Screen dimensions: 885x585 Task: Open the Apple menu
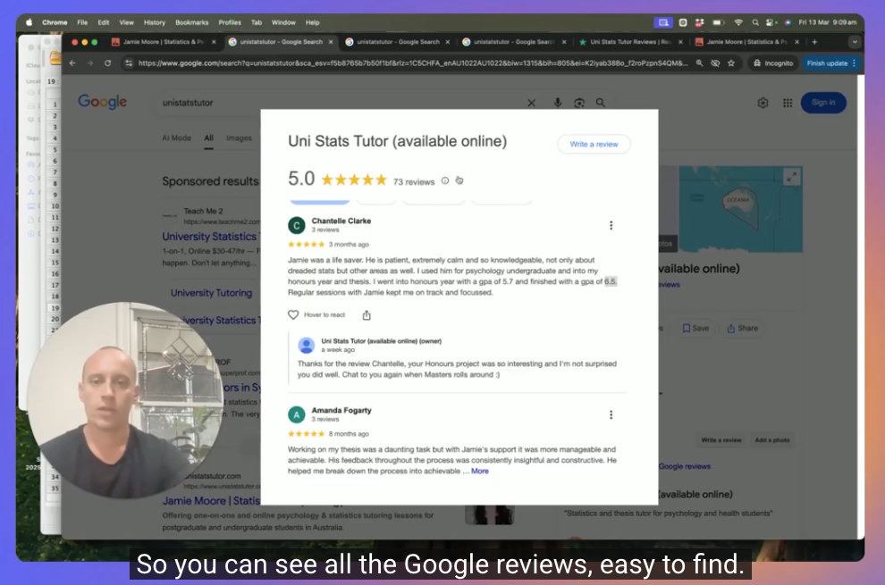click(29, 22)
